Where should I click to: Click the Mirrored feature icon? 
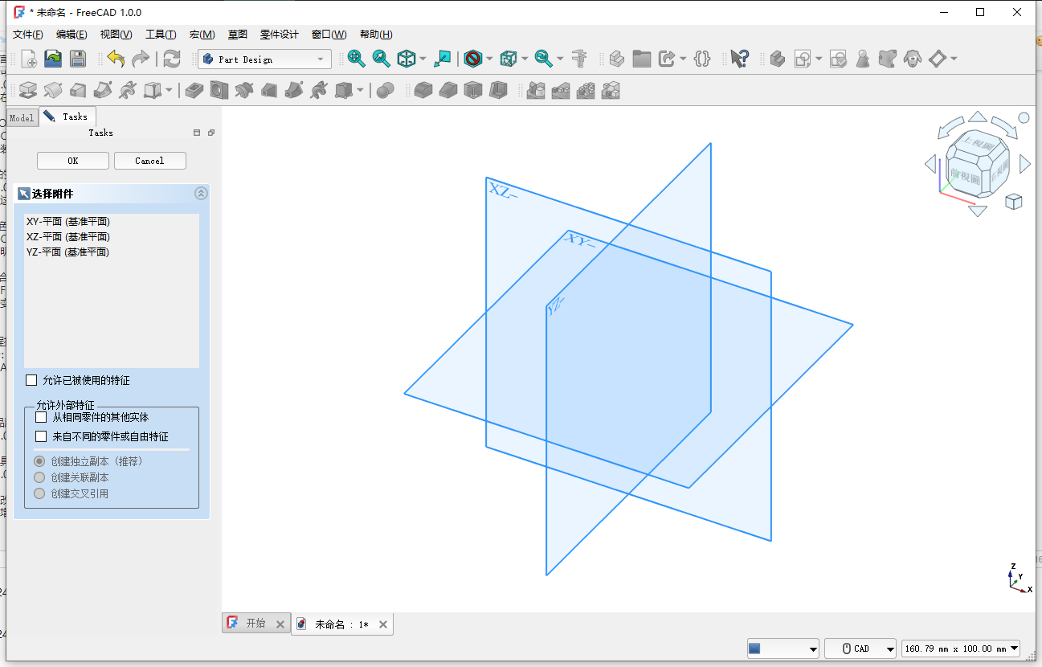[x=536, y=90]
